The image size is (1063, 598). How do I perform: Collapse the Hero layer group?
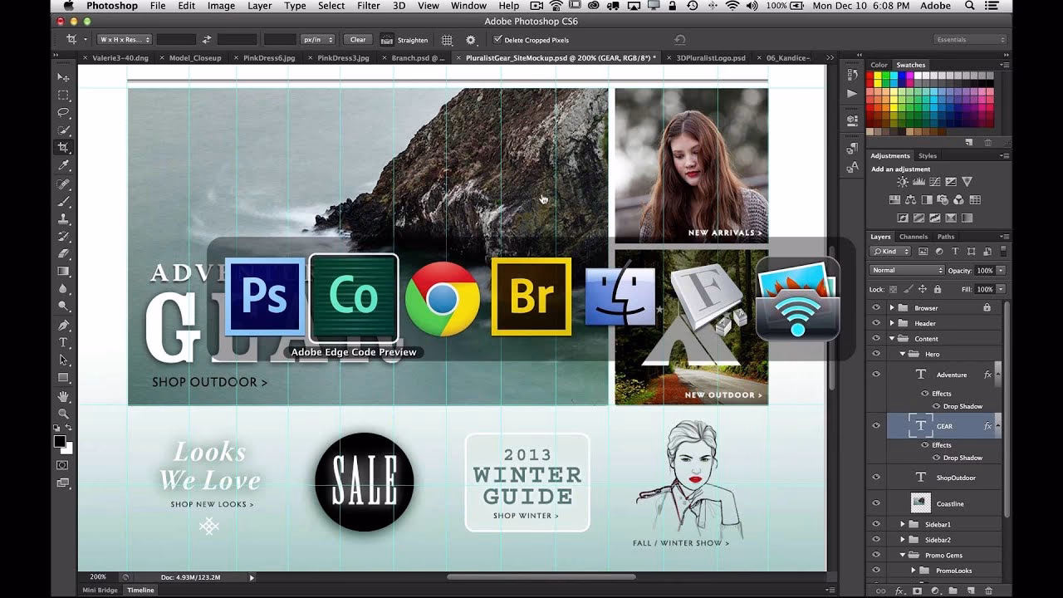click(902, 353)
